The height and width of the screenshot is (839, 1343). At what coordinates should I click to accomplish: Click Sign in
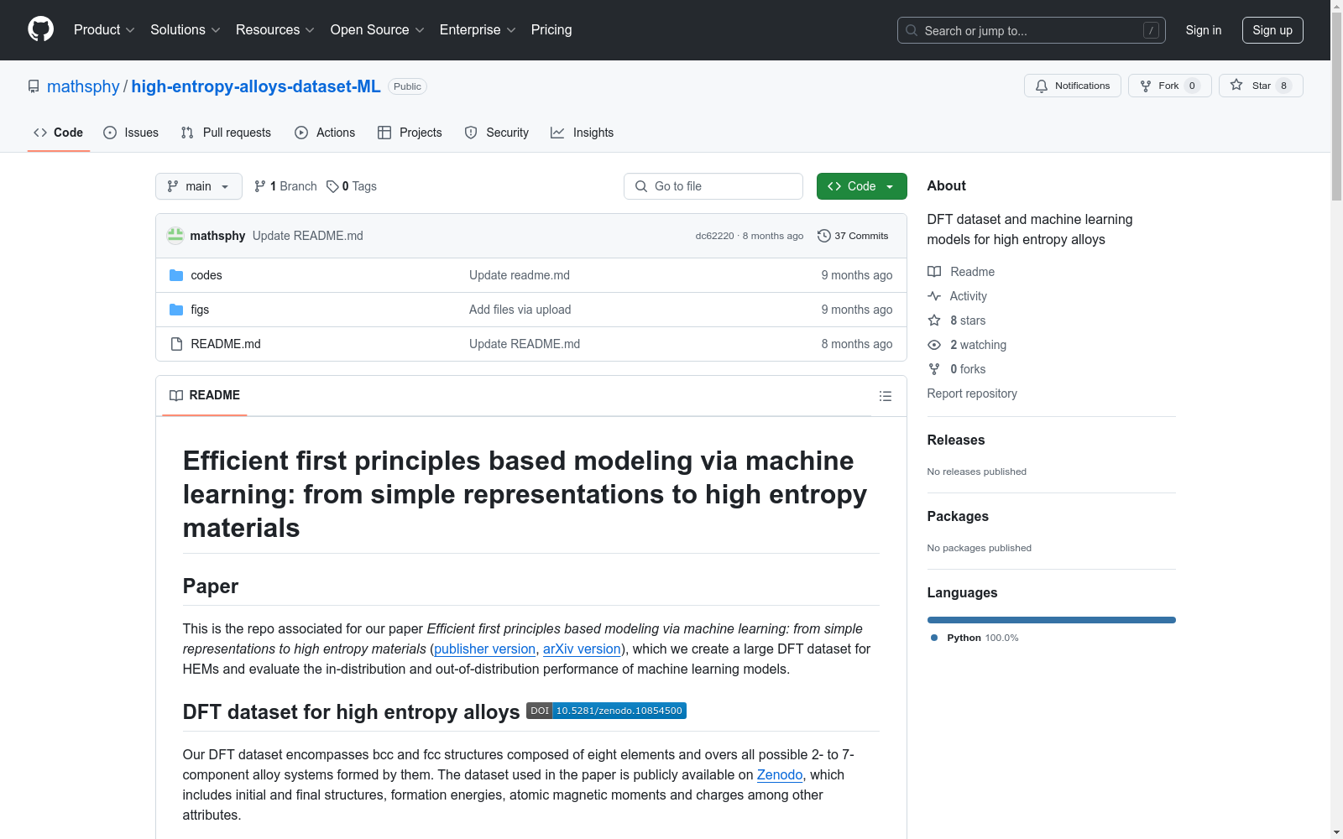click(1204, 30)
